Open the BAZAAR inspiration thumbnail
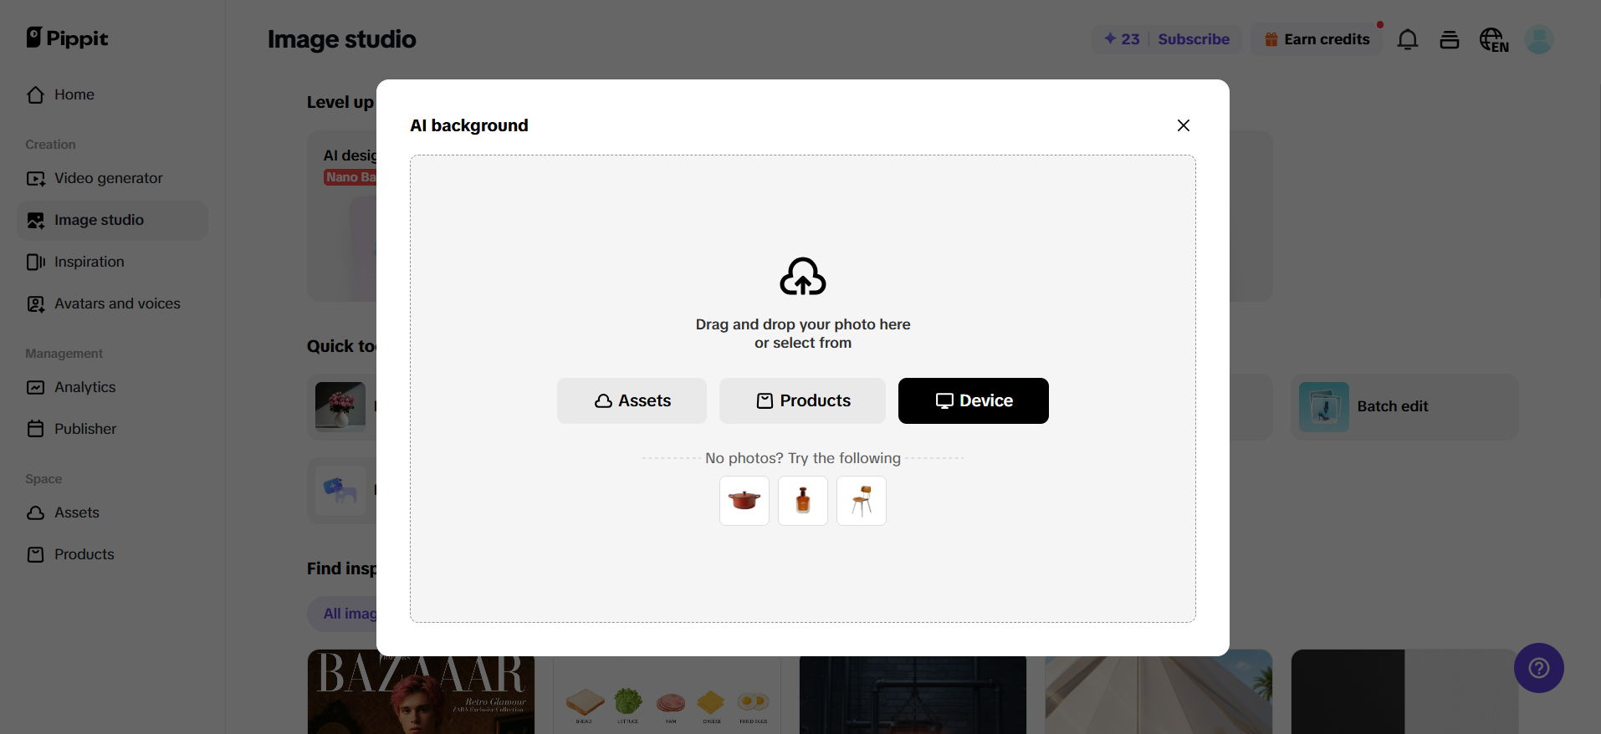This screenshot has height=734, width=1601. point(421,694)
